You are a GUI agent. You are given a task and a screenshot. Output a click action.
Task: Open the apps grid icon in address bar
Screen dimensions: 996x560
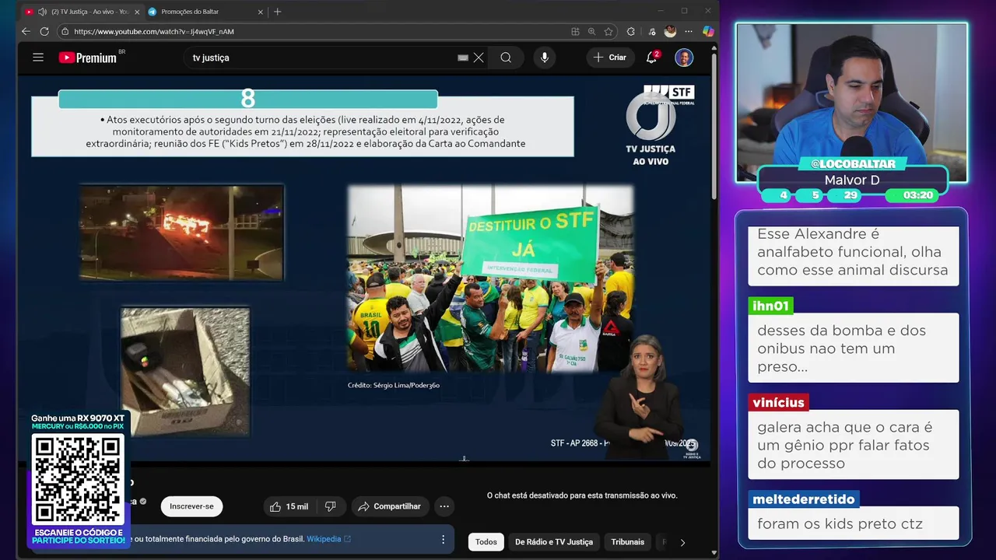575,32
